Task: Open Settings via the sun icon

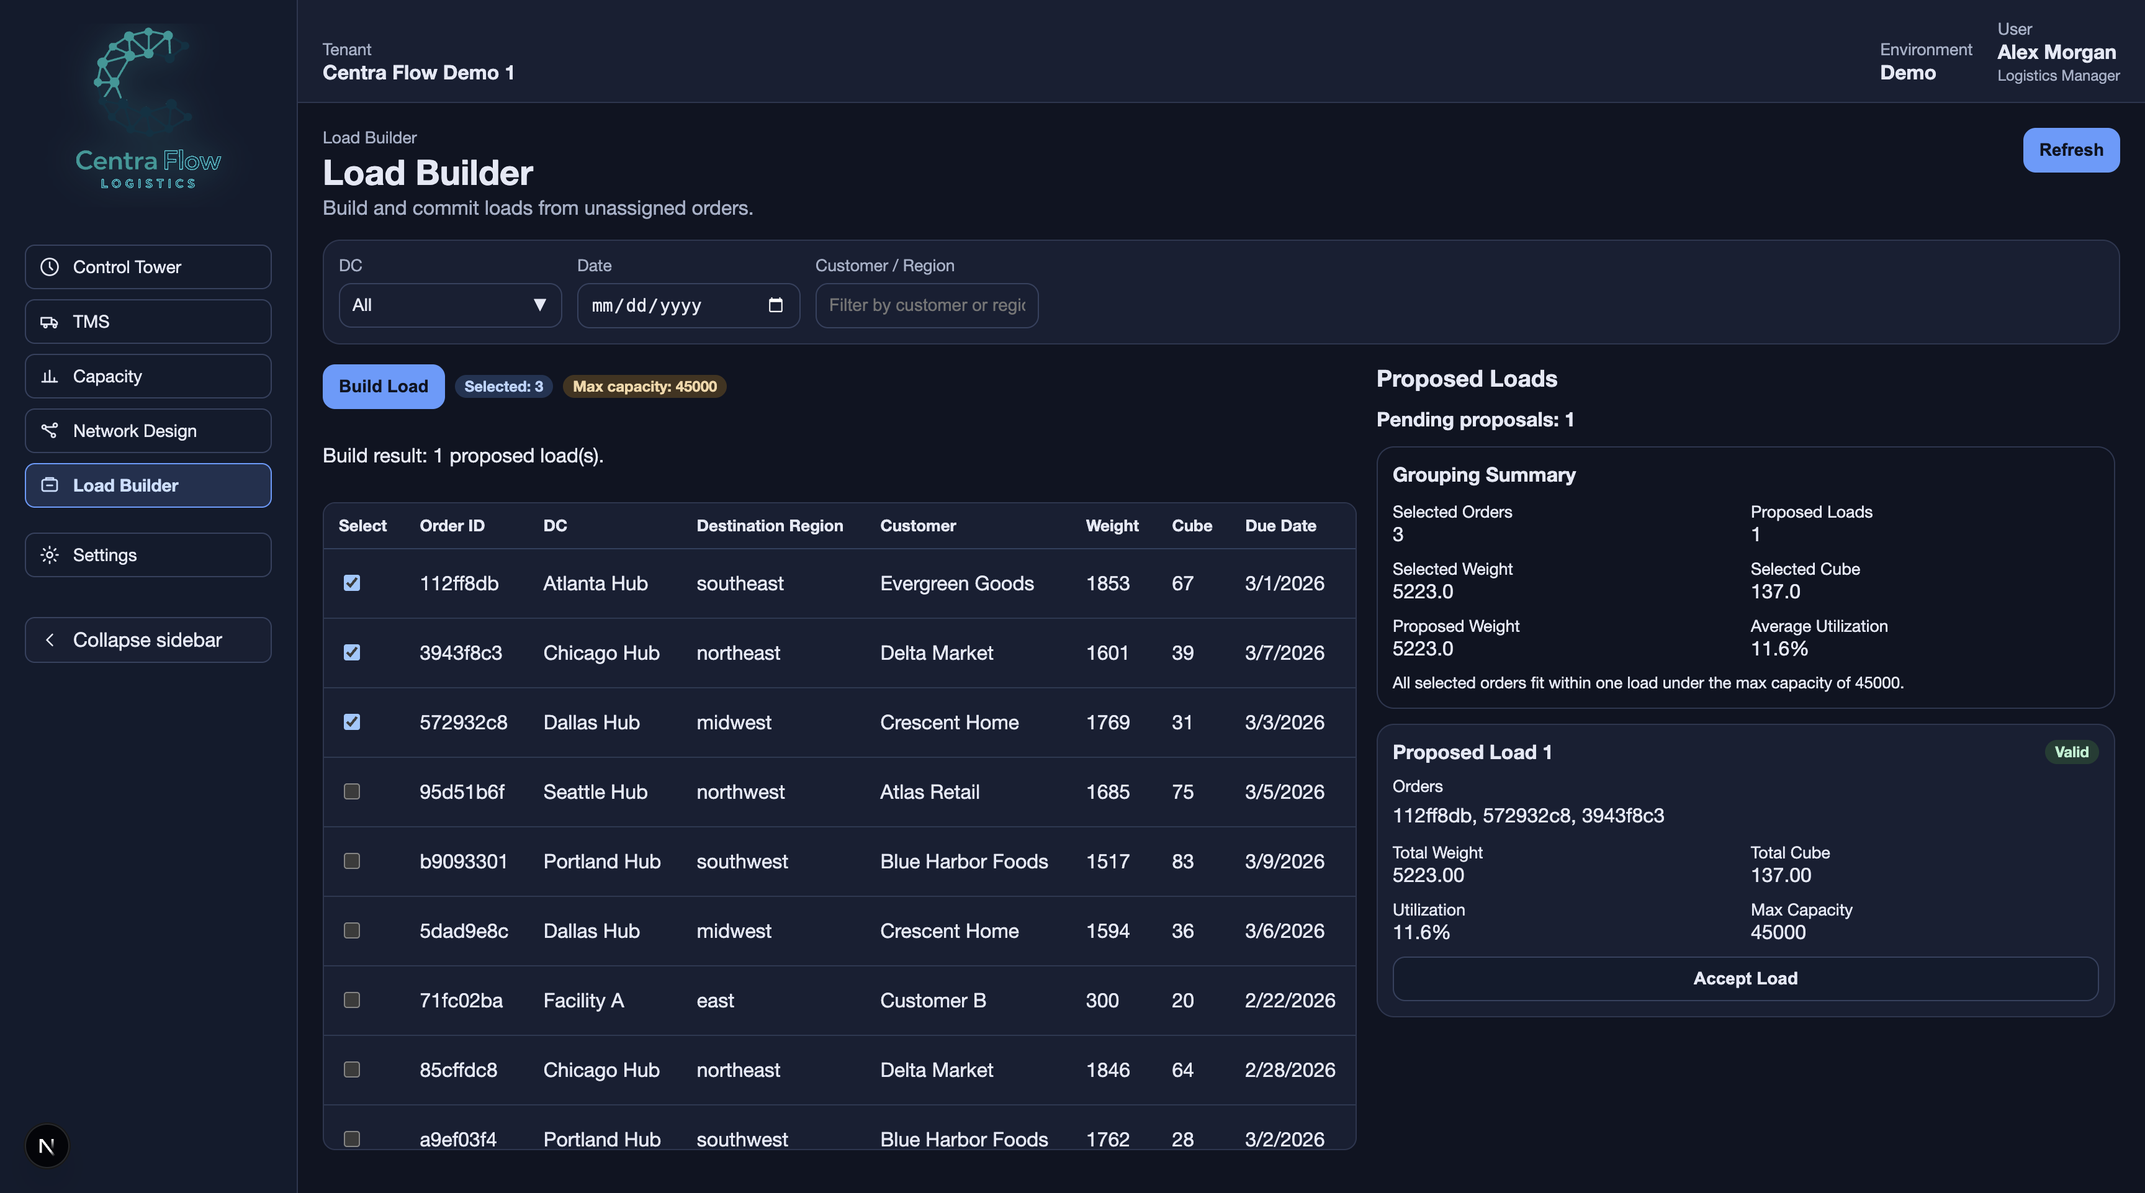Action: [x=49, y=554]
